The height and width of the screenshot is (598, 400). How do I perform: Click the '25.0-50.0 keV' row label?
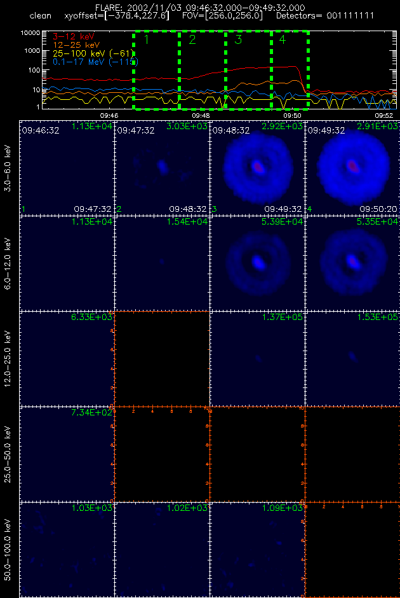pyautogui.click(x=9, y=454)
